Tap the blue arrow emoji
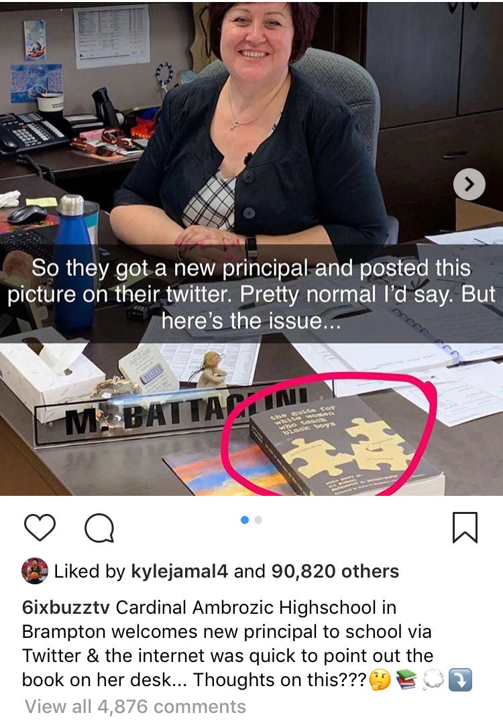Screen dimensions: 503x721 tap(460, 680)
